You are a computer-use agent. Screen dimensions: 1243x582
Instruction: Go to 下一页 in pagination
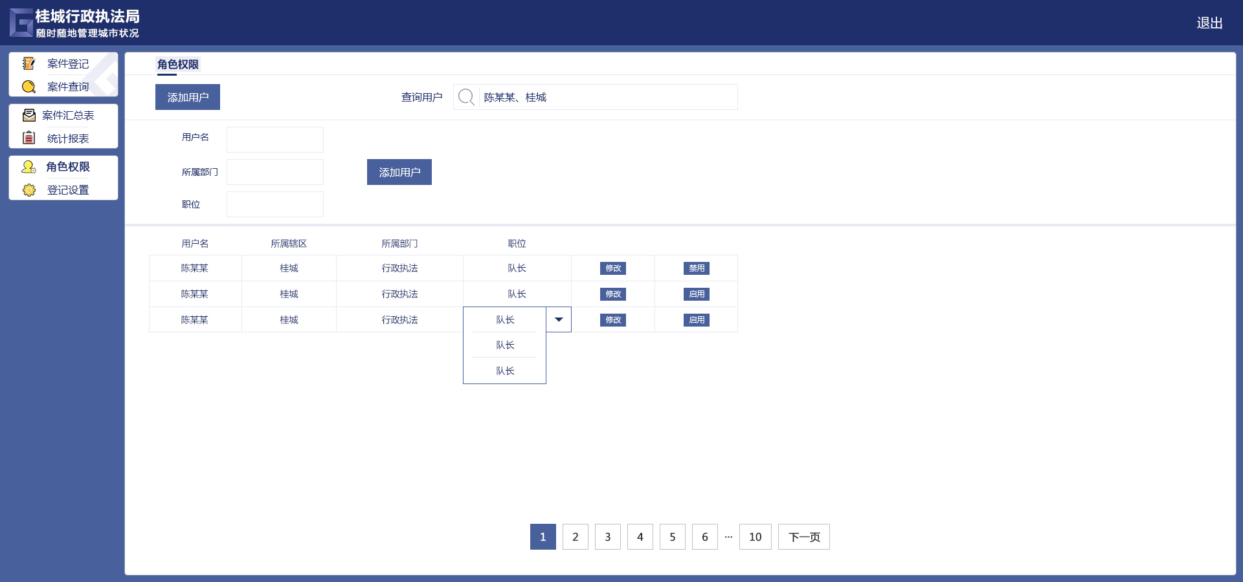tap(803, 537)
